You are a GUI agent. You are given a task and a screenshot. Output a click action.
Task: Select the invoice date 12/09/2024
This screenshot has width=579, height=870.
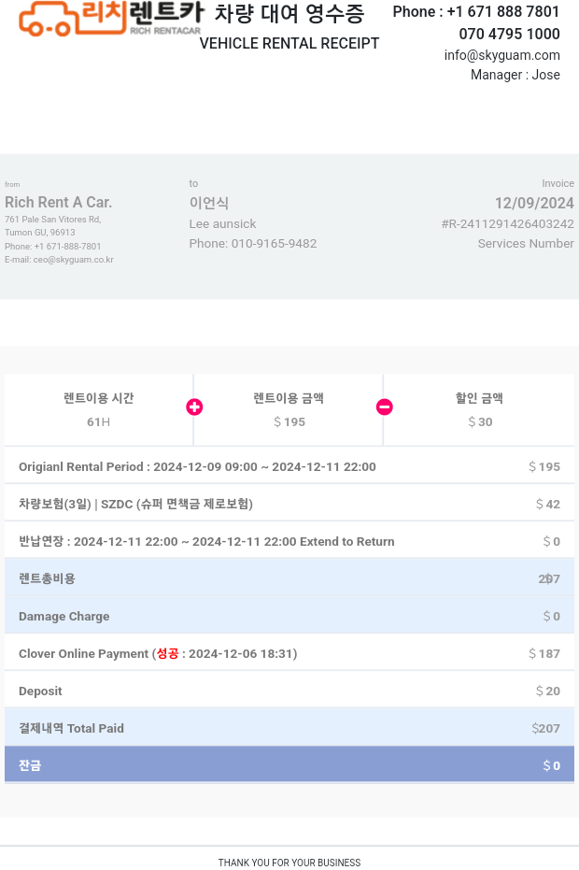[533, 203]
